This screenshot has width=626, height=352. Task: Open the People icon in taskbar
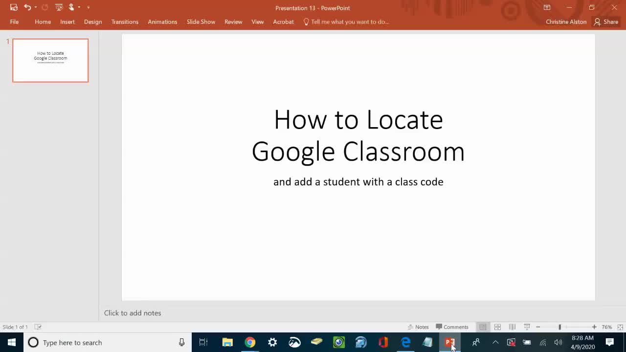[x=476, y=342]
